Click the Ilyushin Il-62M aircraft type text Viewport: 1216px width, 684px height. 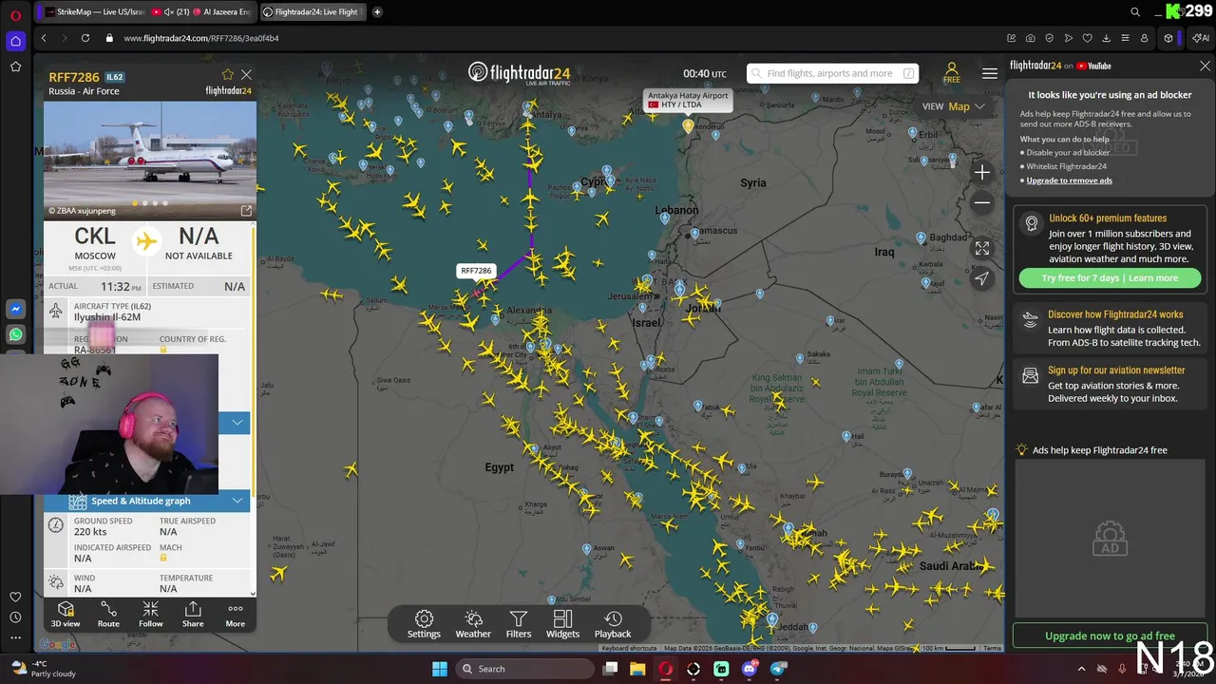[107, 317]
